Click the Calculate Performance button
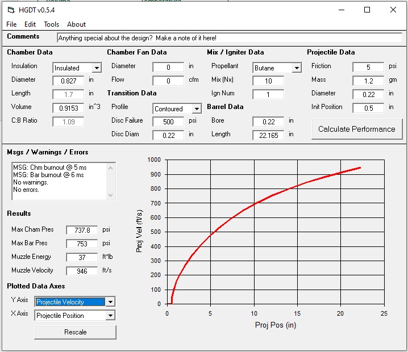The height and width of the screenshot is (352, 408). pyautogui.click(x=356, y=129)
